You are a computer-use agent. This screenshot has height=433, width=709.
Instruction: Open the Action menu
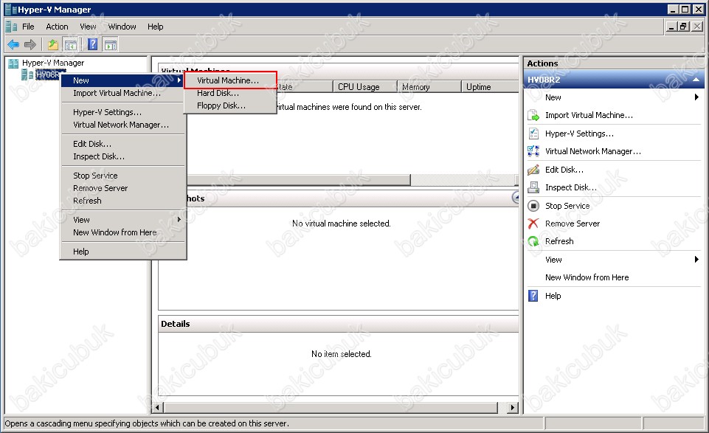tap(57, 27)
